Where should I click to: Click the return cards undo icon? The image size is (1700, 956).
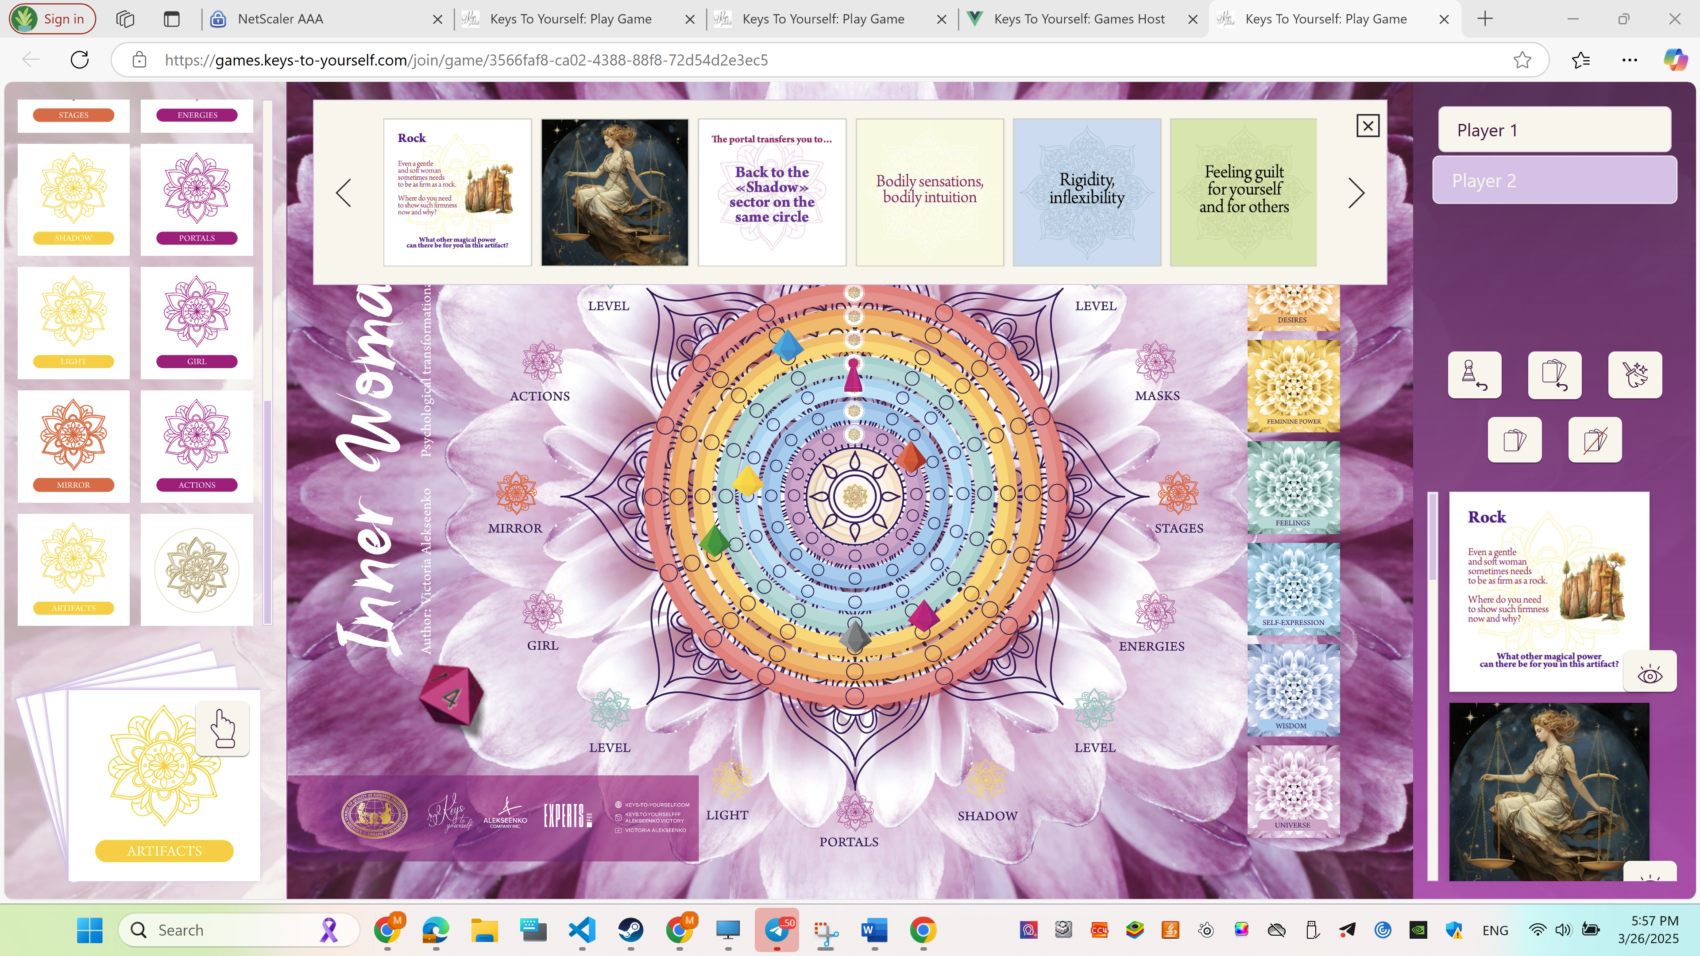pos(1554,375)
